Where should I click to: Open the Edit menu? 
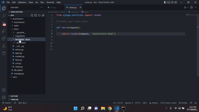pos(14,2)
